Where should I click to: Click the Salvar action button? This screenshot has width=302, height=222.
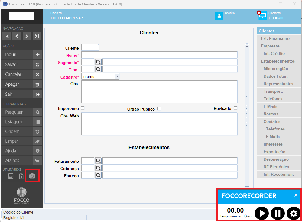(x=21, y=65)
